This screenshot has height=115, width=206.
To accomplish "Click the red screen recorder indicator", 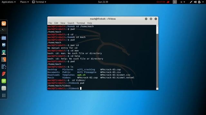I will (x=168, y=2).
